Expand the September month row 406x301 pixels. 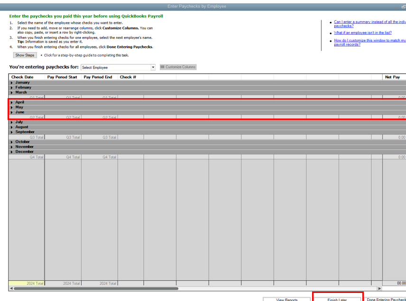tap(12, 132)
